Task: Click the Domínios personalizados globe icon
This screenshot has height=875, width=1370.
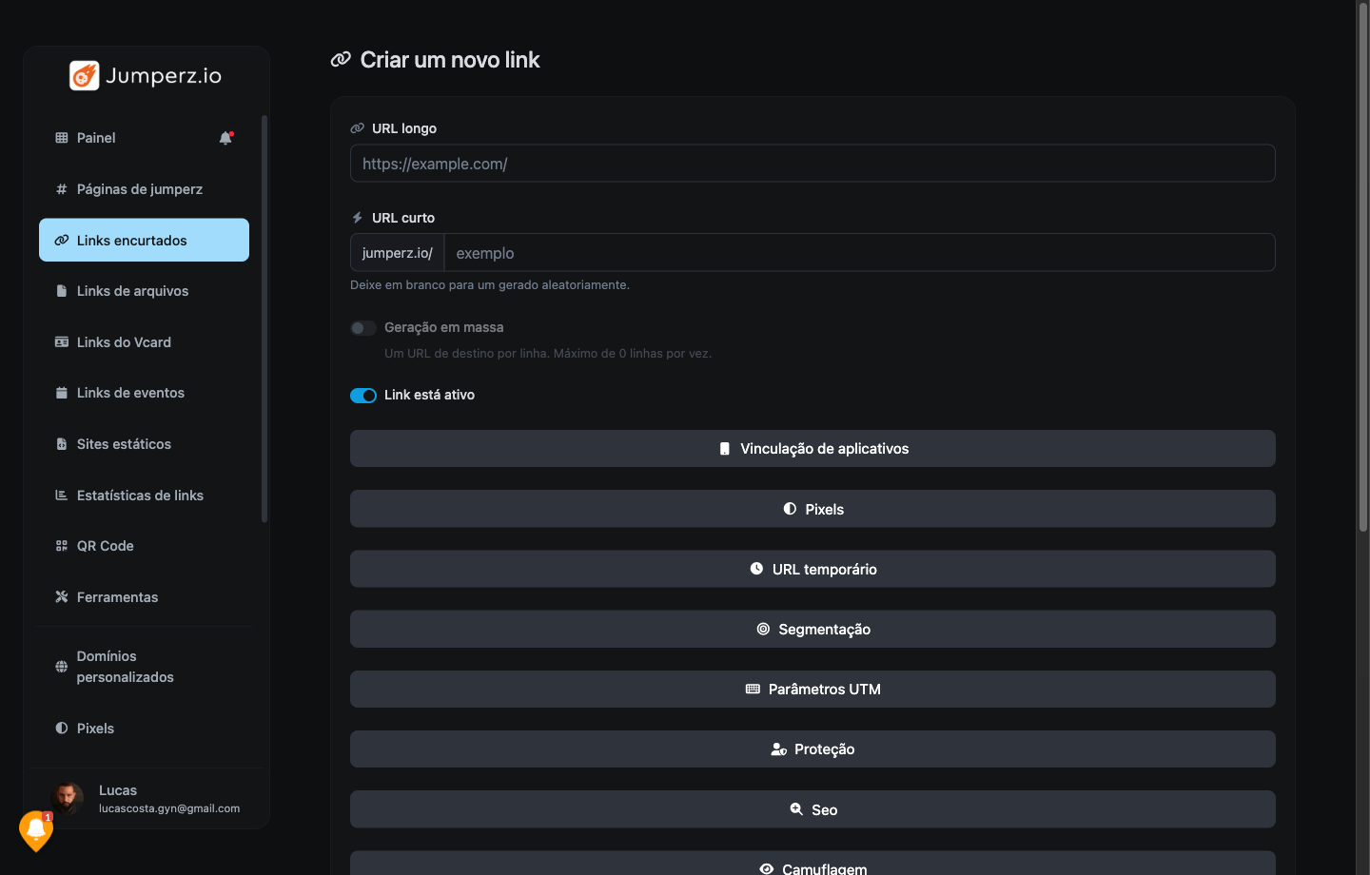Action: (x=62, y=667)
